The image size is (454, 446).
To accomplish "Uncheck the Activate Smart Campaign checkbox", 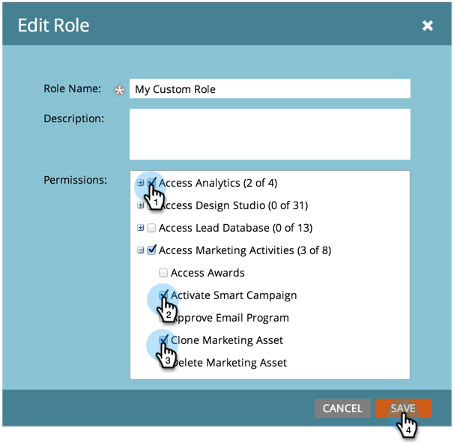I will [x=163, y=295].
